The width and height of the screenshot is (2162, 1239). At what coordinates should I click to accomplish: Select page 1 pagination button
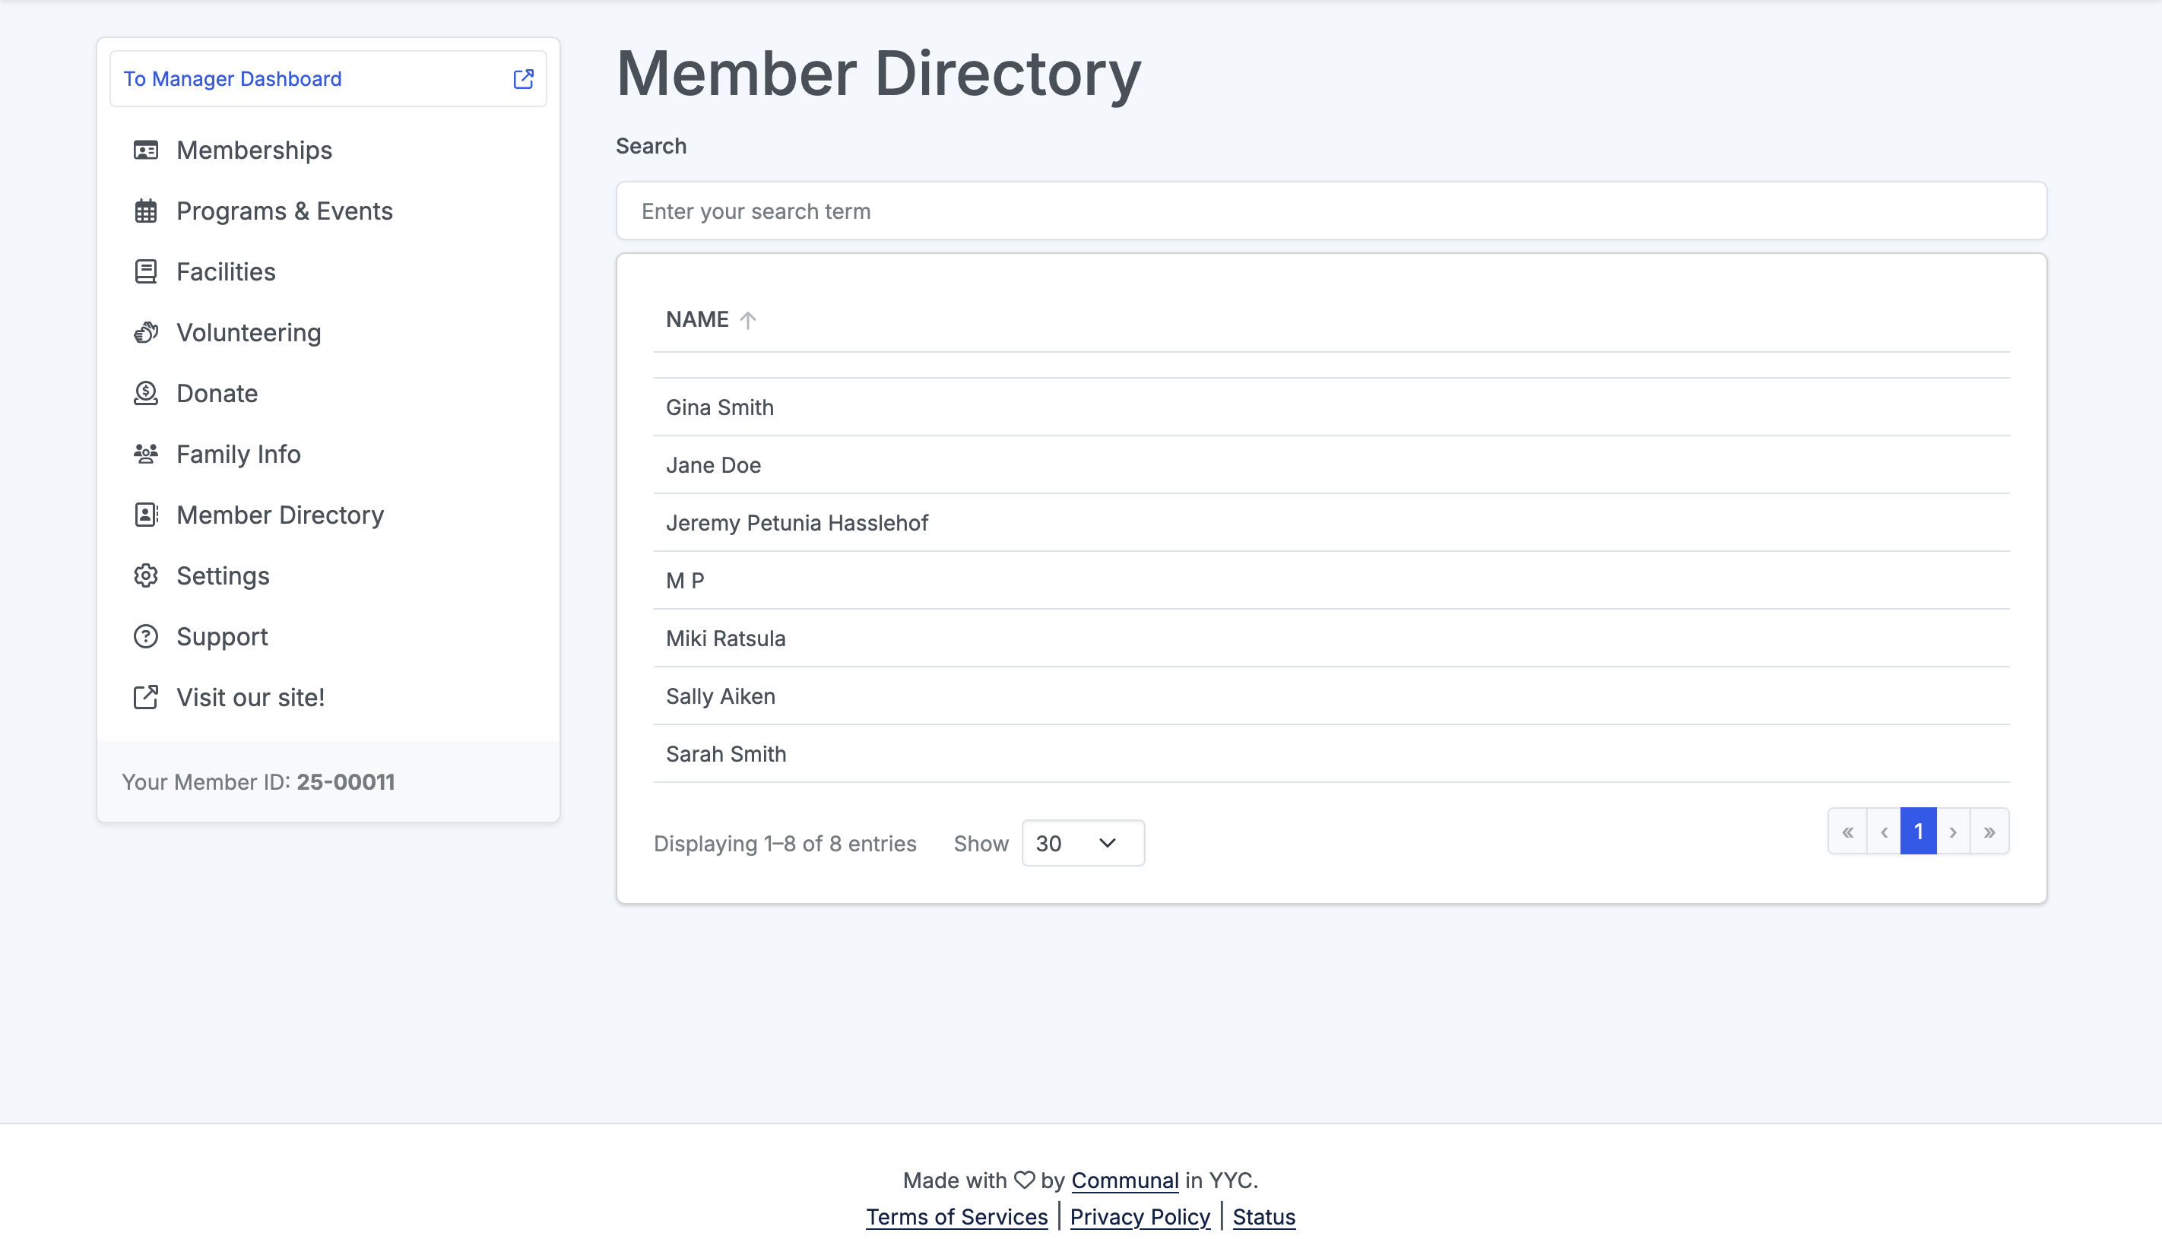click(1918, 832)
